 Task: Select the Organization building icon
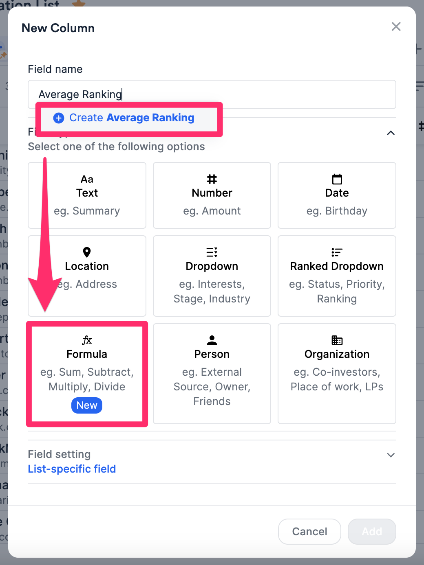tap(337, 340)
